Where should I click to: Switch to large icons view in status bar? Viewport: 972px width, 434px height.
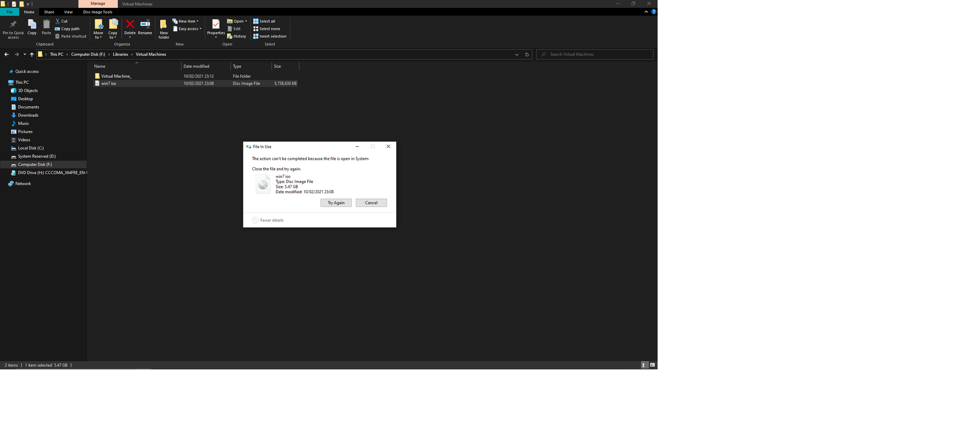point(652,365)
